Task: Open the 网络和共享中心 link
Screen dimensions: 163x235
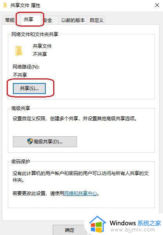Action: click(x=81, y=193)
